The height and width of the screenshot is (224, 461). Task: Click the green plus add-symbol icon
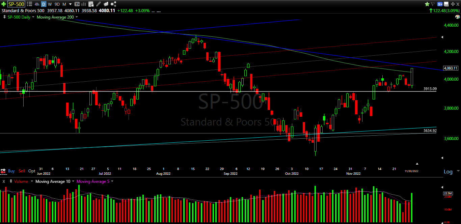[x=4, y=4]
